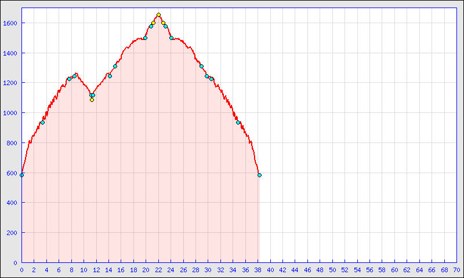Click the cyan marker between km 2 and 4
Screen dimensions: 464x278
point(42,123)
